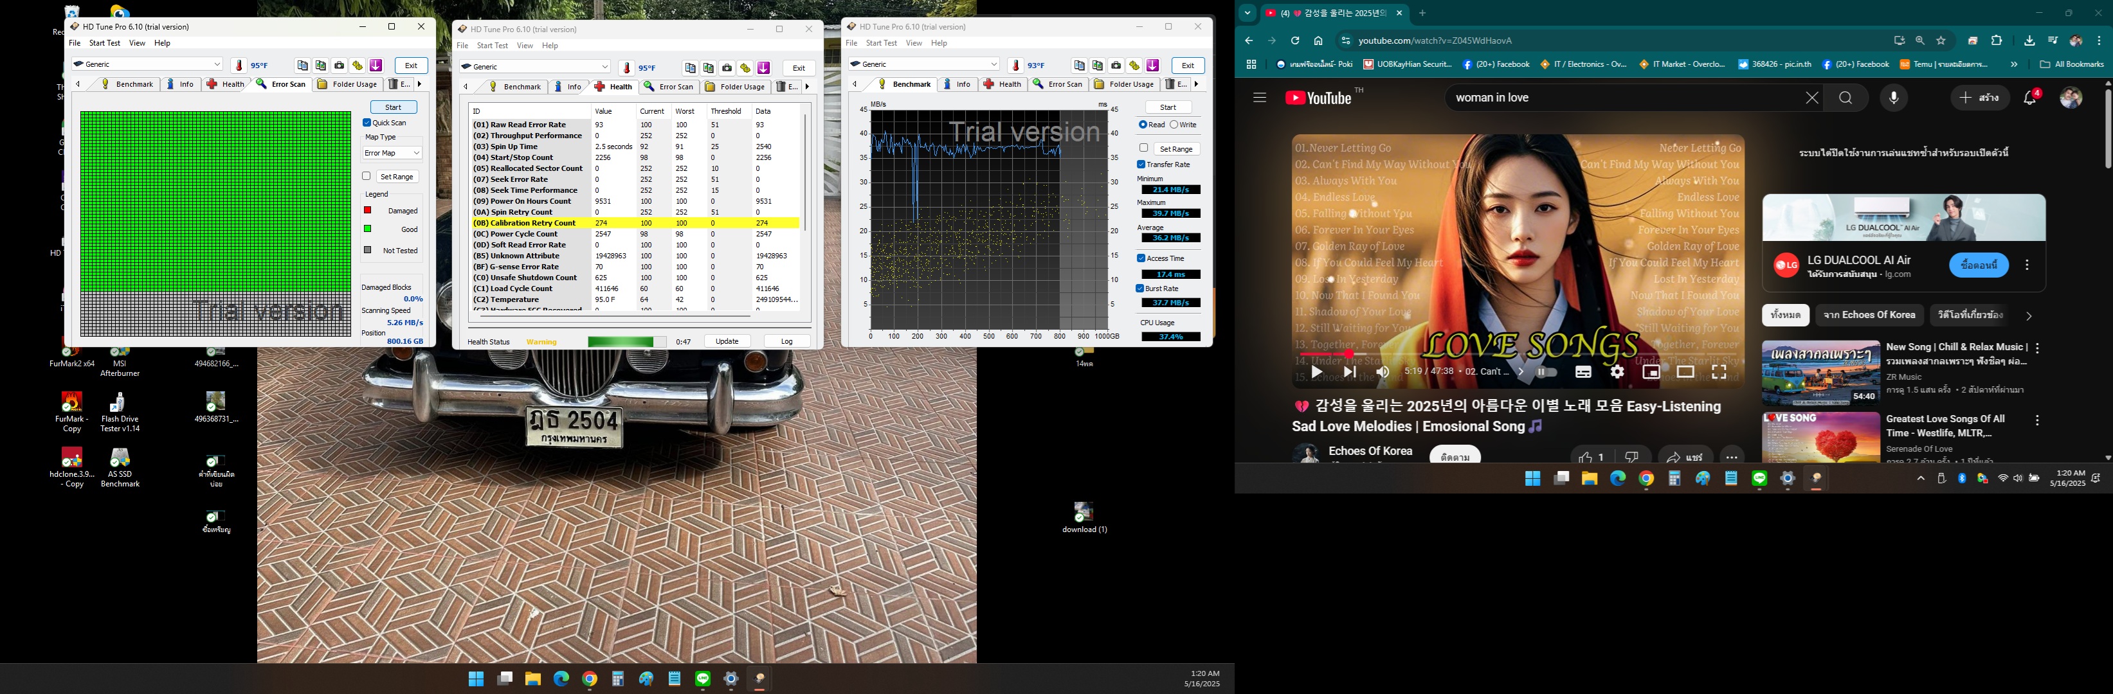Select Read radio in Benchmark window

click(1143, 125)
